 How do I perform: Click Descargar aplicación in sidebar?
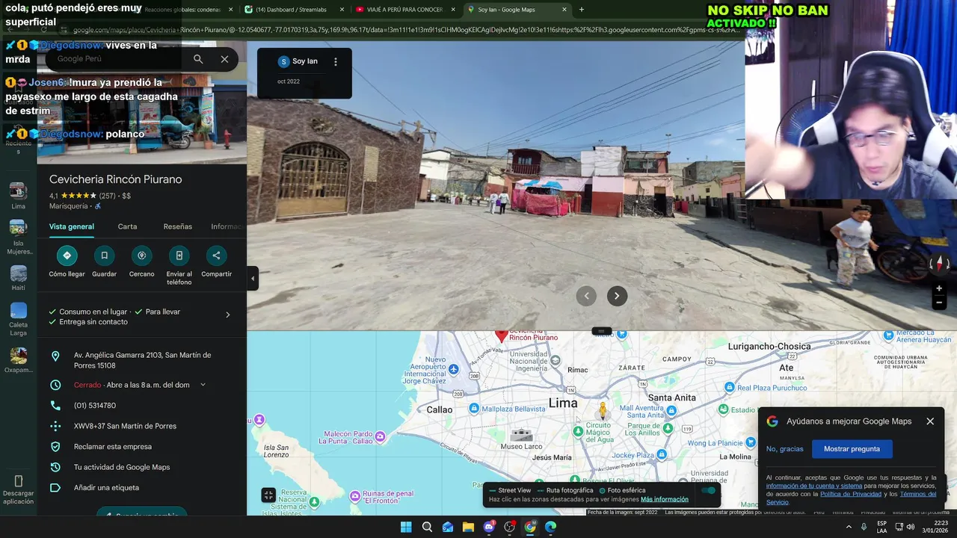18,491
